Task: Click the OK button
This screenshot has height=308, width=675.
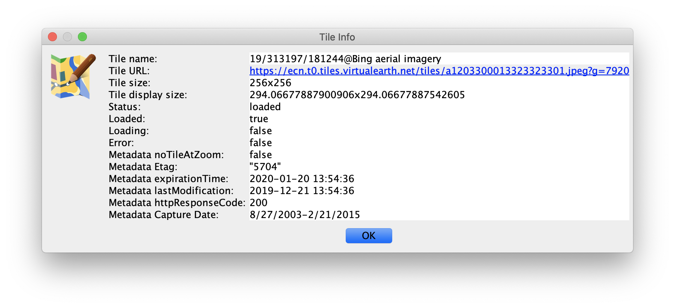Action: point(369,236)
